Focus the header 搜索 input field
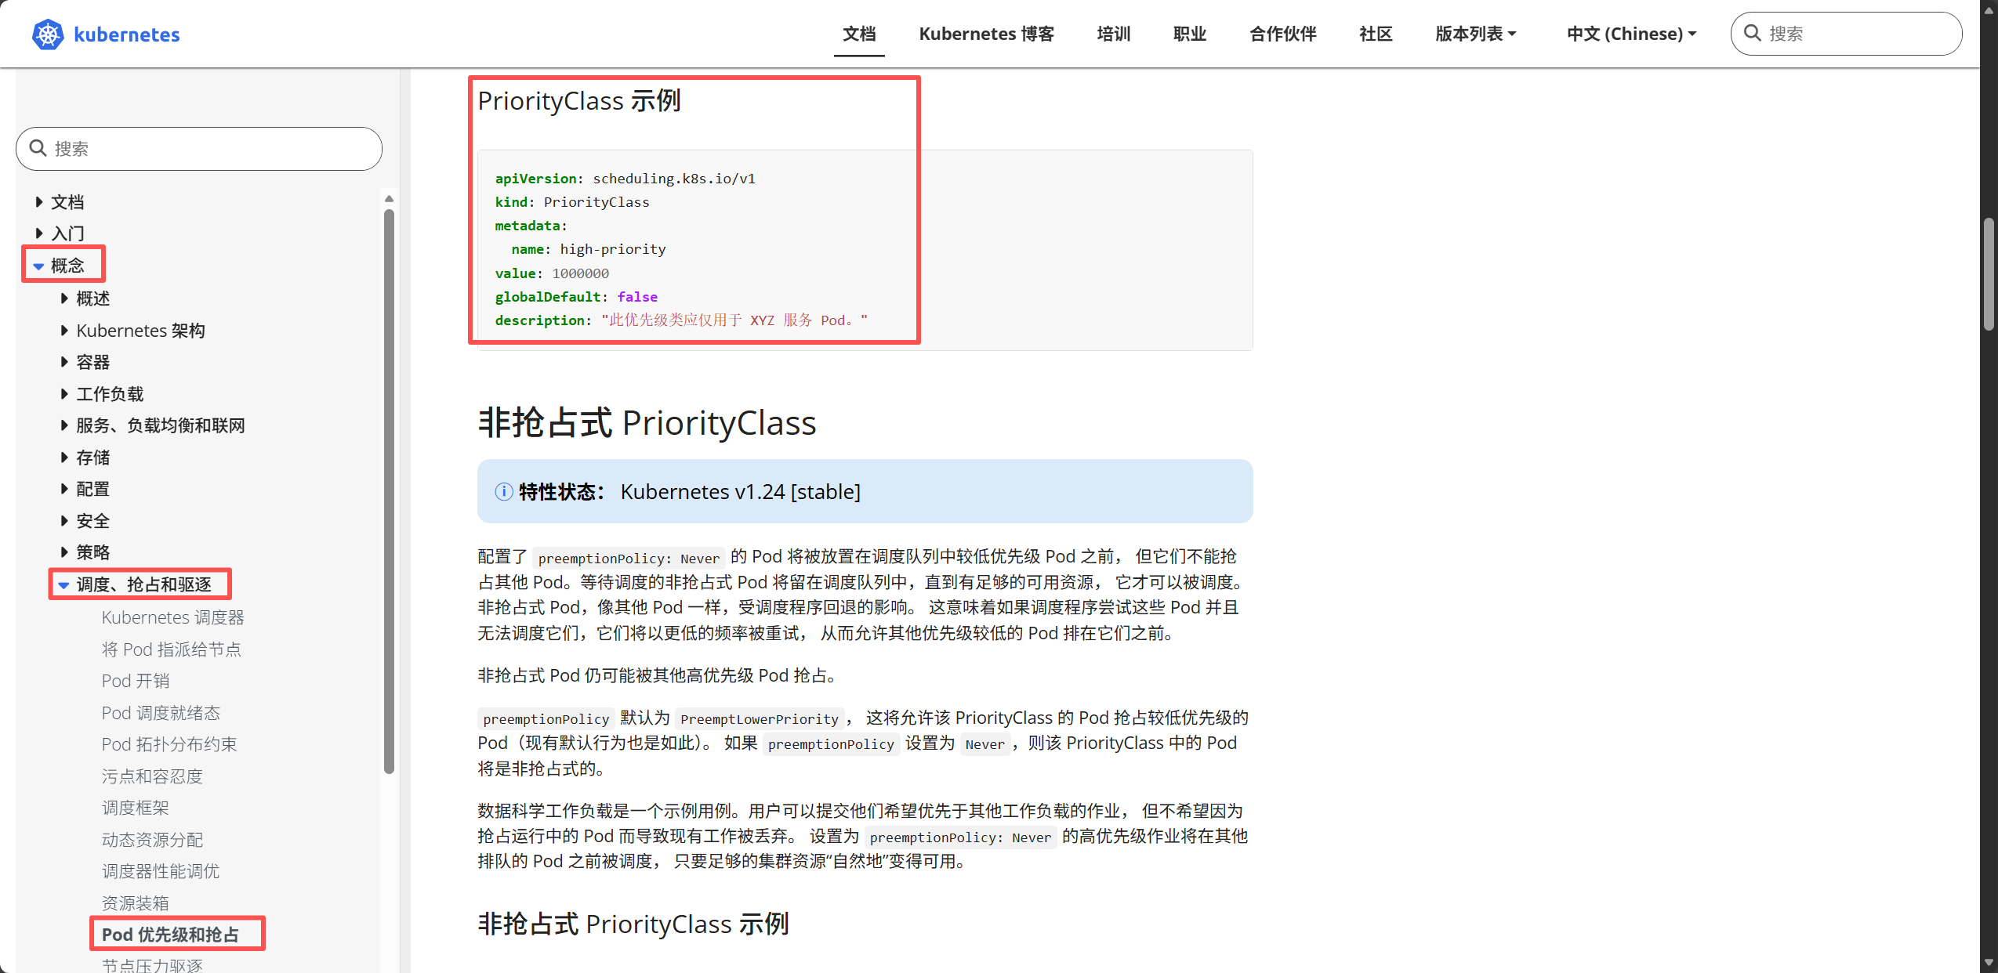This screenshot has height=973, width=1998. pos(1846,33)
